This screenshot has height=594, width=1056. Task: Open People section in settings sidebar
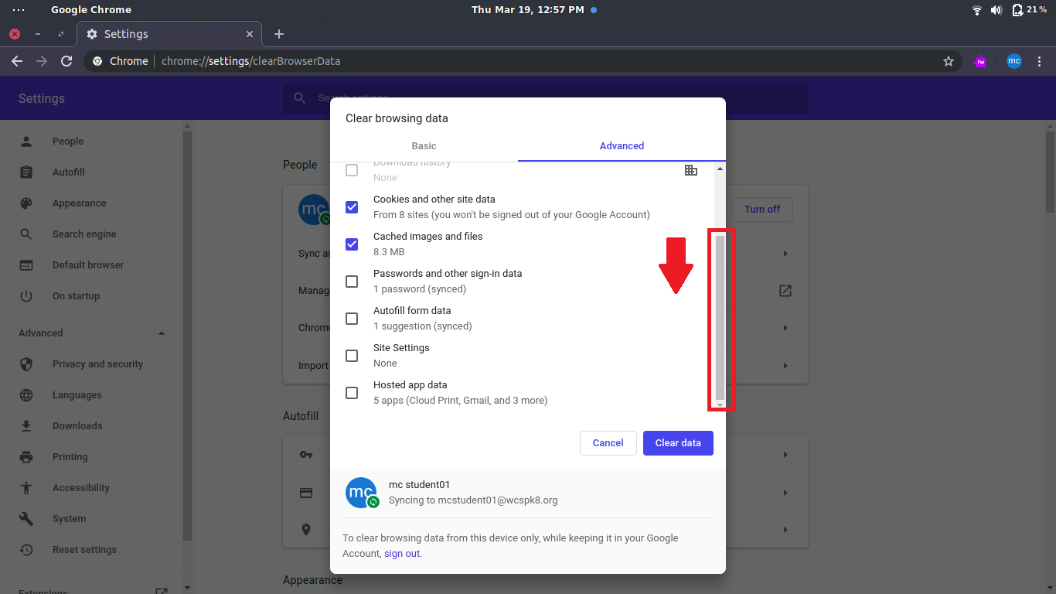pos(68,142)
